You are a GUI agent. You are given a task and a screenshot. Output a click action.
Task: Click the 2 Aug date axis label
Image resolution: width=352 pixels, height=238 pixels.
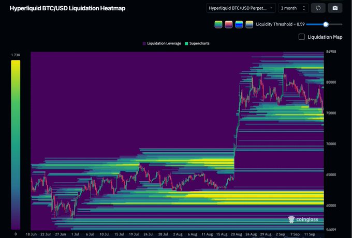tap(178, 234)
